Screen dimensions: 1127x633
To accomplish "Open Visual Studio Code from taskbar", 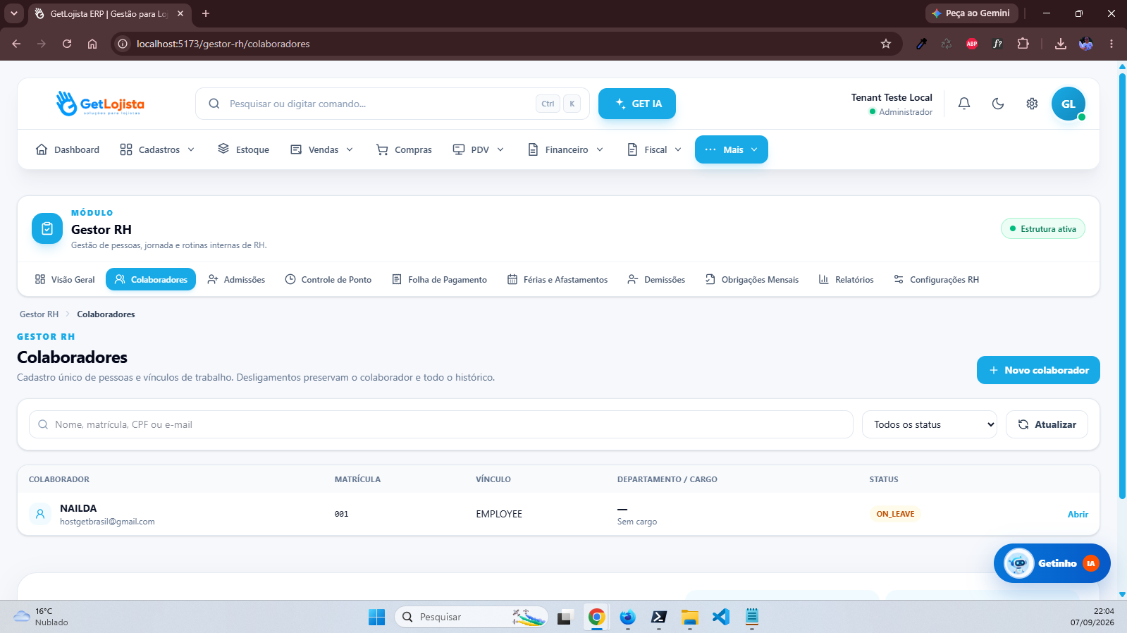I will pyautogui.click(x=720, y=617).
